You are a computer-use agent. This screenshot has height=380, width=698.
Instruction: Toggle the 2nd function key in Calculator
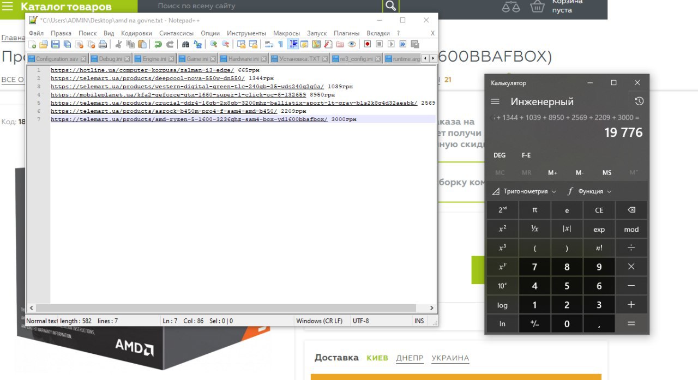tap(502, 210)
